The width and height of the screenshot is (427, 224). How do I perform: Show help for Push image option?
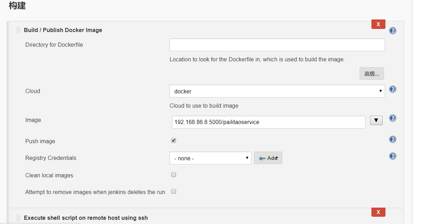pyautogui.click(x=393, y=139)
